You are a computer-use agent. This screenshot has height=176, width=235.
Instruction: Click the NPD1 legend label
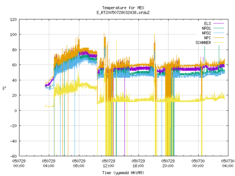[206, 28]
